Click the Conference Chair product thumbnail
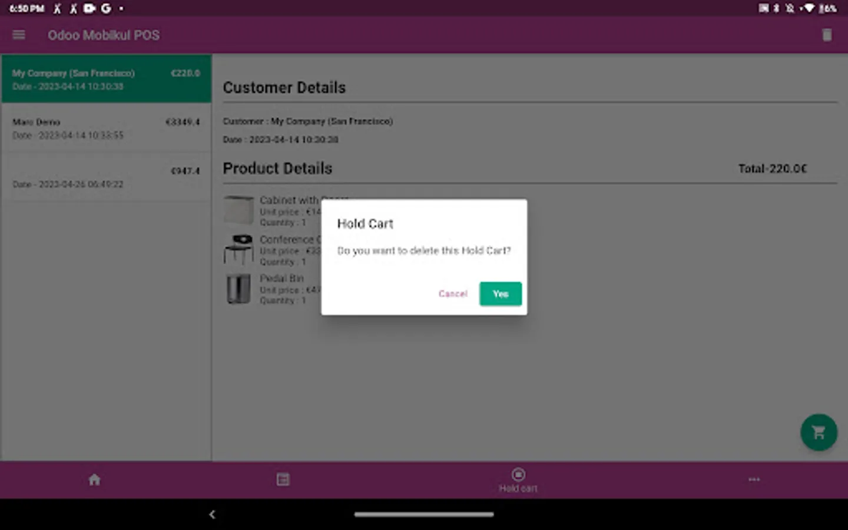 [x=238, y=249]
